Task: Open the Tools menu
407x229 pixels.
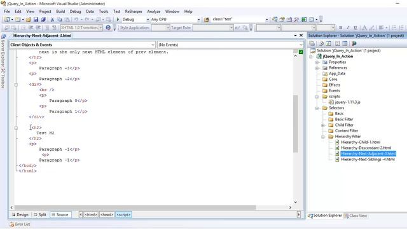Action: (x=103, y=11)
